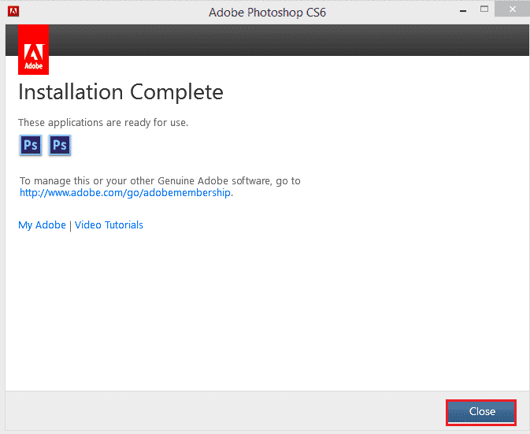
Task: Open the Video Tutorials link
Action: 109,225
